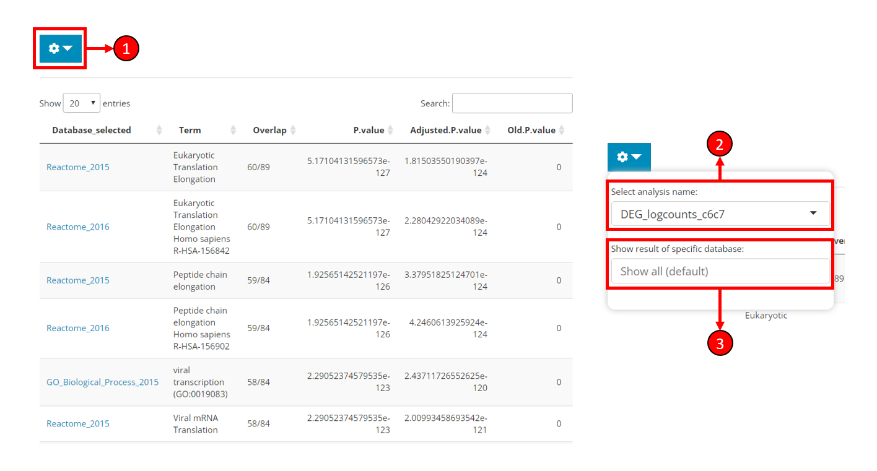Sort table by Term column arrows
Viewport: 877px width, 471px height.
coord(233,130)
